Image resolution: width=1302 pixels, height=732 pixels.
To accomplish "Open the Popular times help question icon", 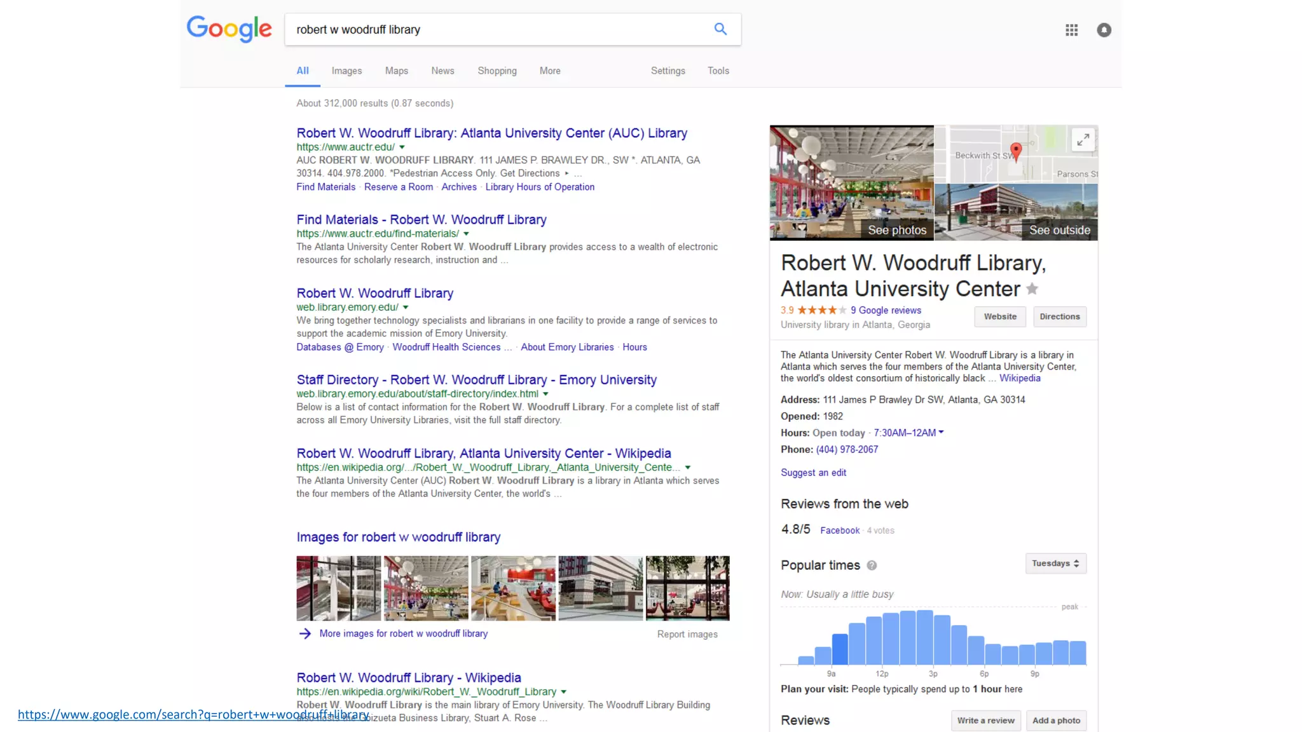I will [872, 566].
